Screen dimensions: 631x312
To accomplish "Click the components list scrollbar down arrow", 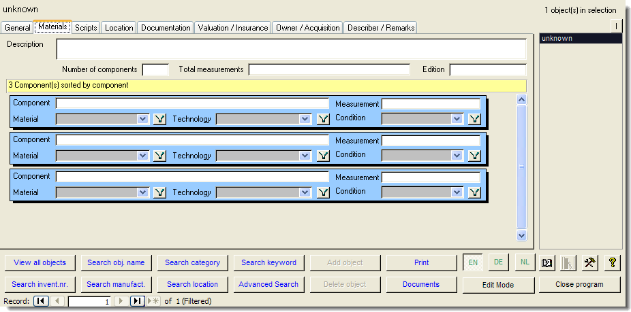I will tap(522, 235).
